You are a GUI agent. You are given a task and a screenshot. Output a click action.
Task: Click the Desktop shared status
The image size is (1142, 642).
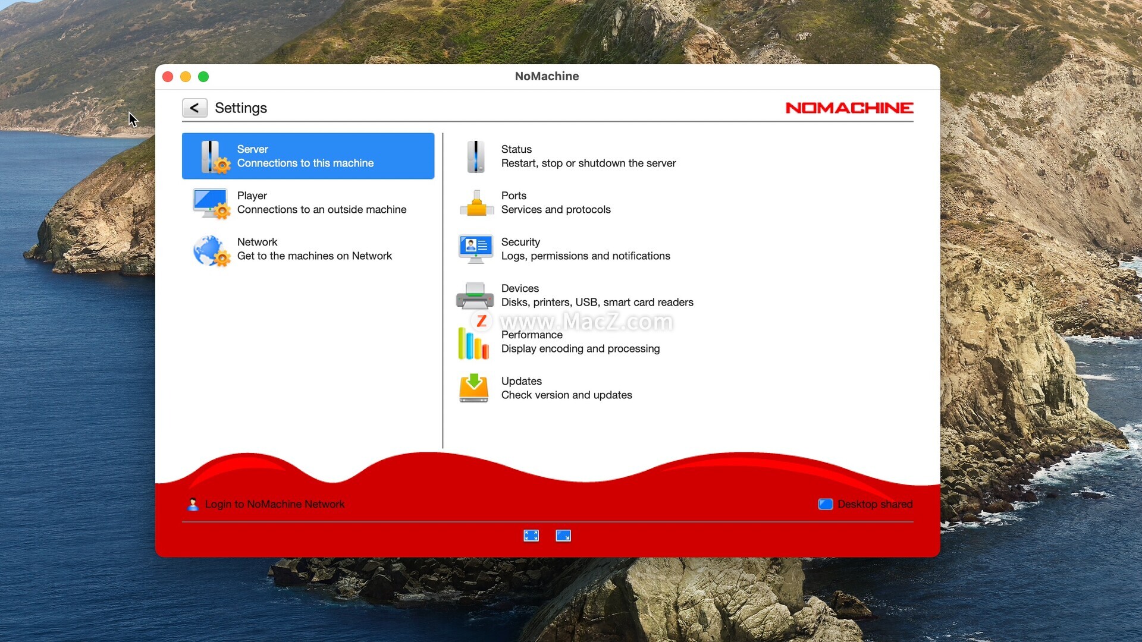(874, 504)
